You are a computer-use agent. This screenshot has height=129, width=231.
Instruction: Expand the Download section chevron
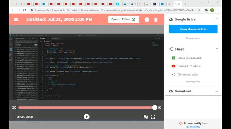217,92
